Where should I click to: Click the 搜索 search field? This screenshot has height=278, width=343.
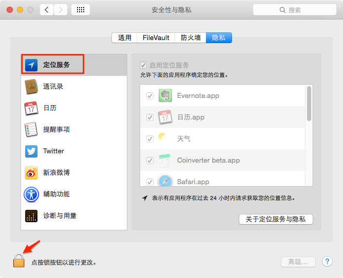[x=294, y=10]
